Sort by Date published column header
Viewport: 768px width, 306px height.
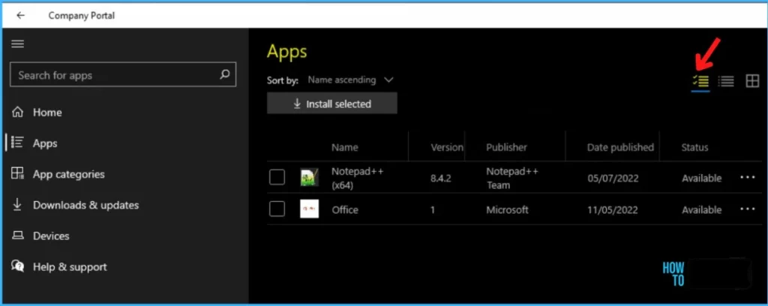pos(620,147)
